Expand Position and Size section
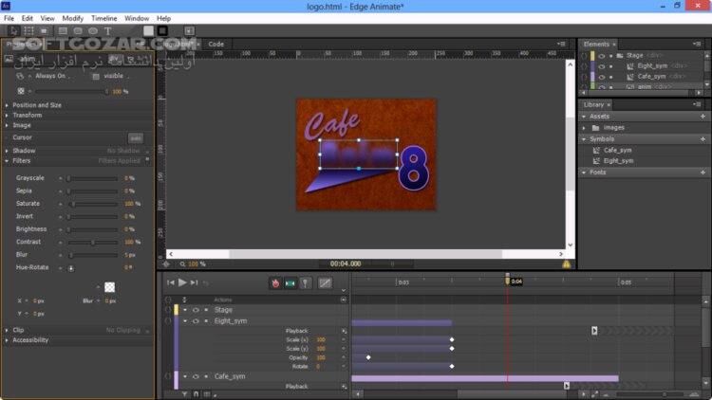Image resolution: width=712 pixels, height=400 pixels. coord(7,105)
